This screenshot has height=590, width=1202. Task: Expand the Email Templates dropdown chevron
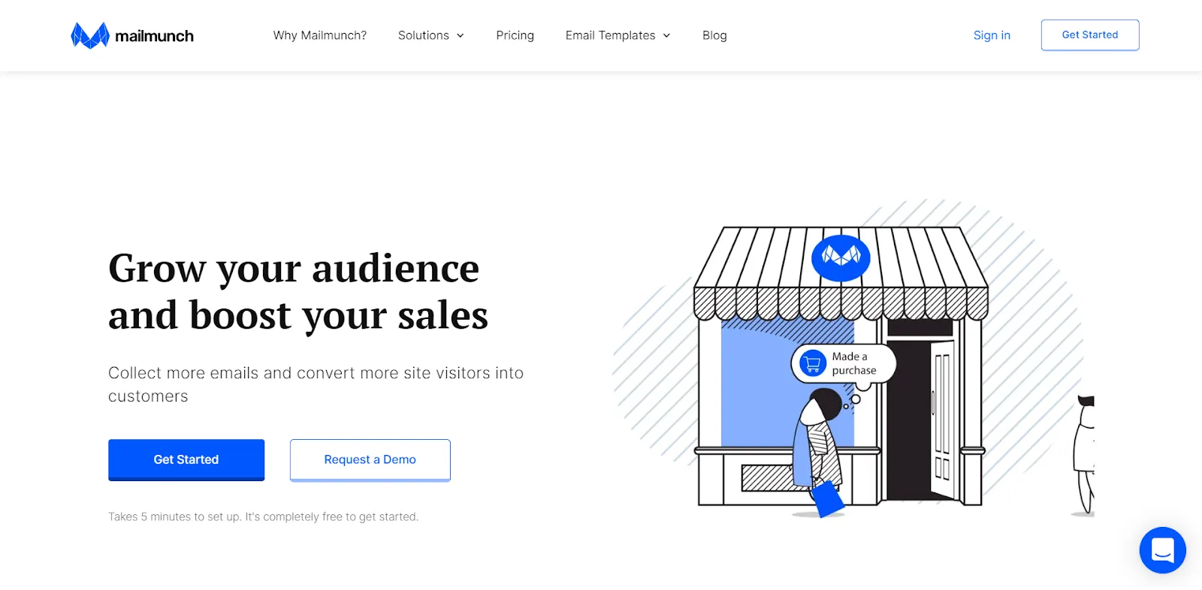(x=666, y=36)
